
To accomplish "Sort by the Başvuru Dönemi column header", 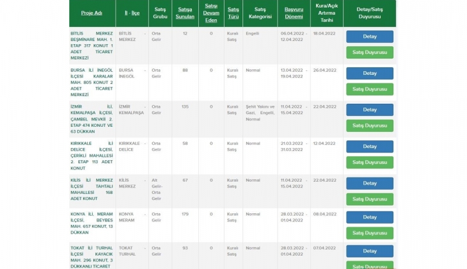I will (x=294, y=13).
